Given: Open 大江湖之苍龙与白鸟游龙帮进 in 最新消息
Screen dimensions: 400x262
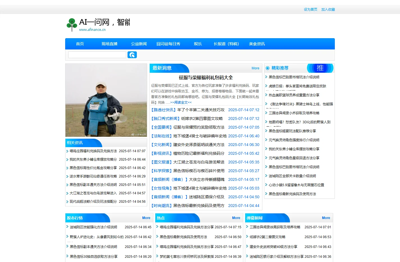Looking at the screenshot, I should [199, 162].
